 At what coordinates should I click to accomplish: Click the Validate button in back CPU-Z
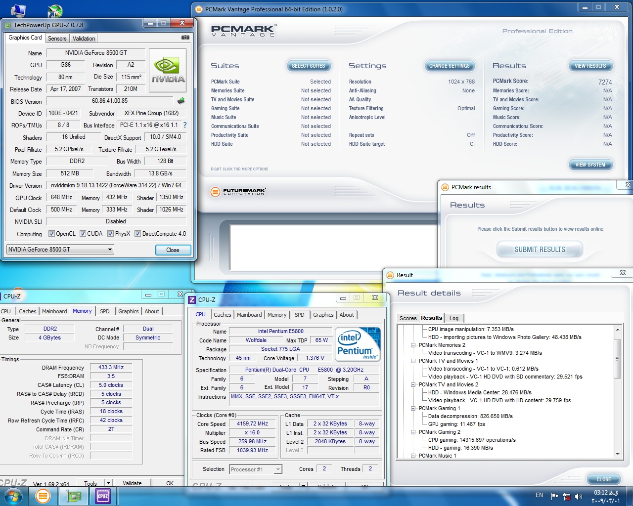point(132,483)
